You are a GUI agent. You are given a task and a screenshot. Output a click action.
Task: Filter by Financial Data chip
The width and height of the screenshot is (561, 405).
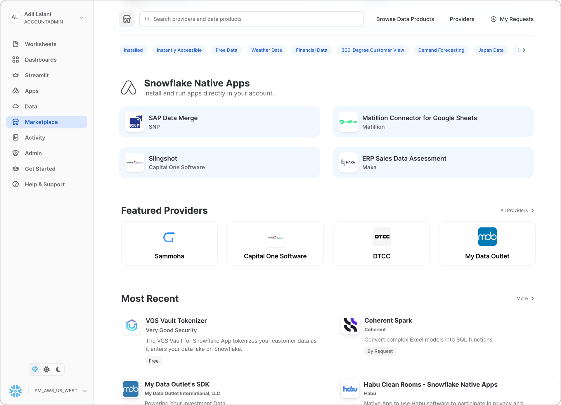click(311, 50)
